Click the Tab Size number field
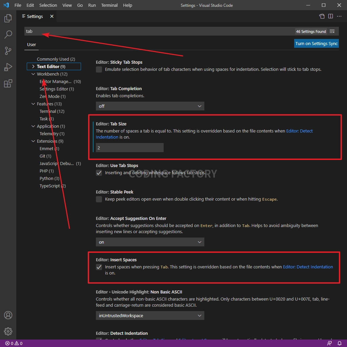Screen dimensions: 347x347 point(130,148)
